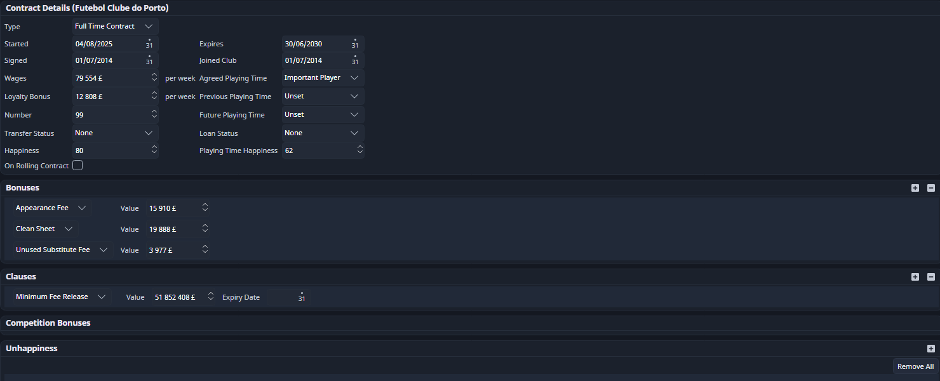Toggle the On Rolling Contract checkbox
940x381 pixels.
[x=77, y=166]
